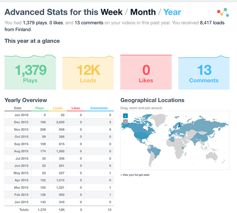Click the colorful stats graph logo icon
The image size is (237, 213).
click(222, 12)
